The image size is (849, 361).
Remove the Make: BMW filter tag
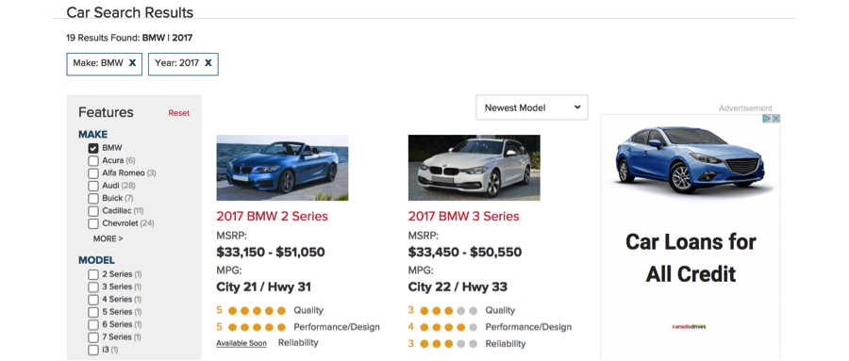point(132,63)
